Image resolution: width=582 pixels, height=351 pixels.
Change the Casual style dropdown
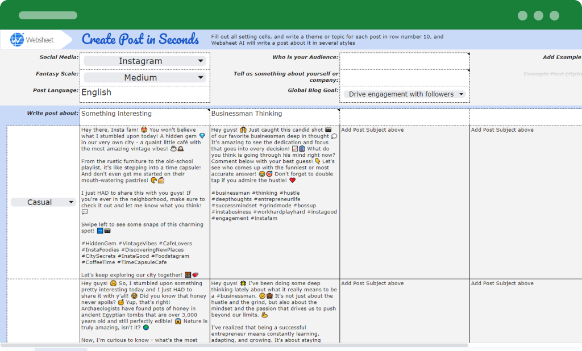pyautogui.click(x=43, y=202)
